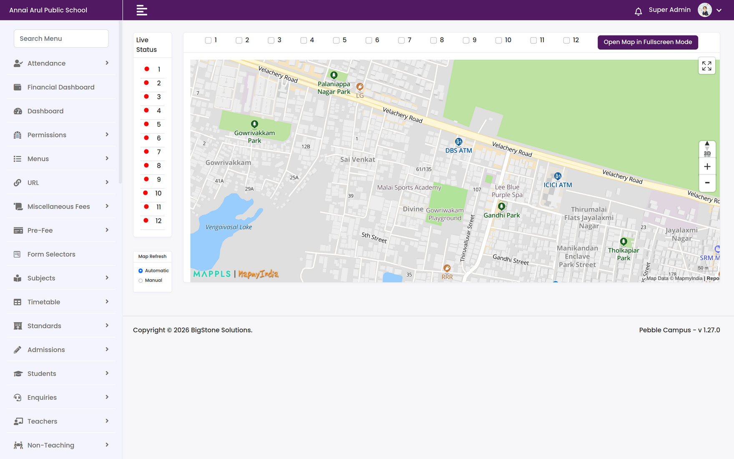Zoom out on the map
The height and width of the screenshot is (459, 734).
pyautogui.click(x=707, y=183)
